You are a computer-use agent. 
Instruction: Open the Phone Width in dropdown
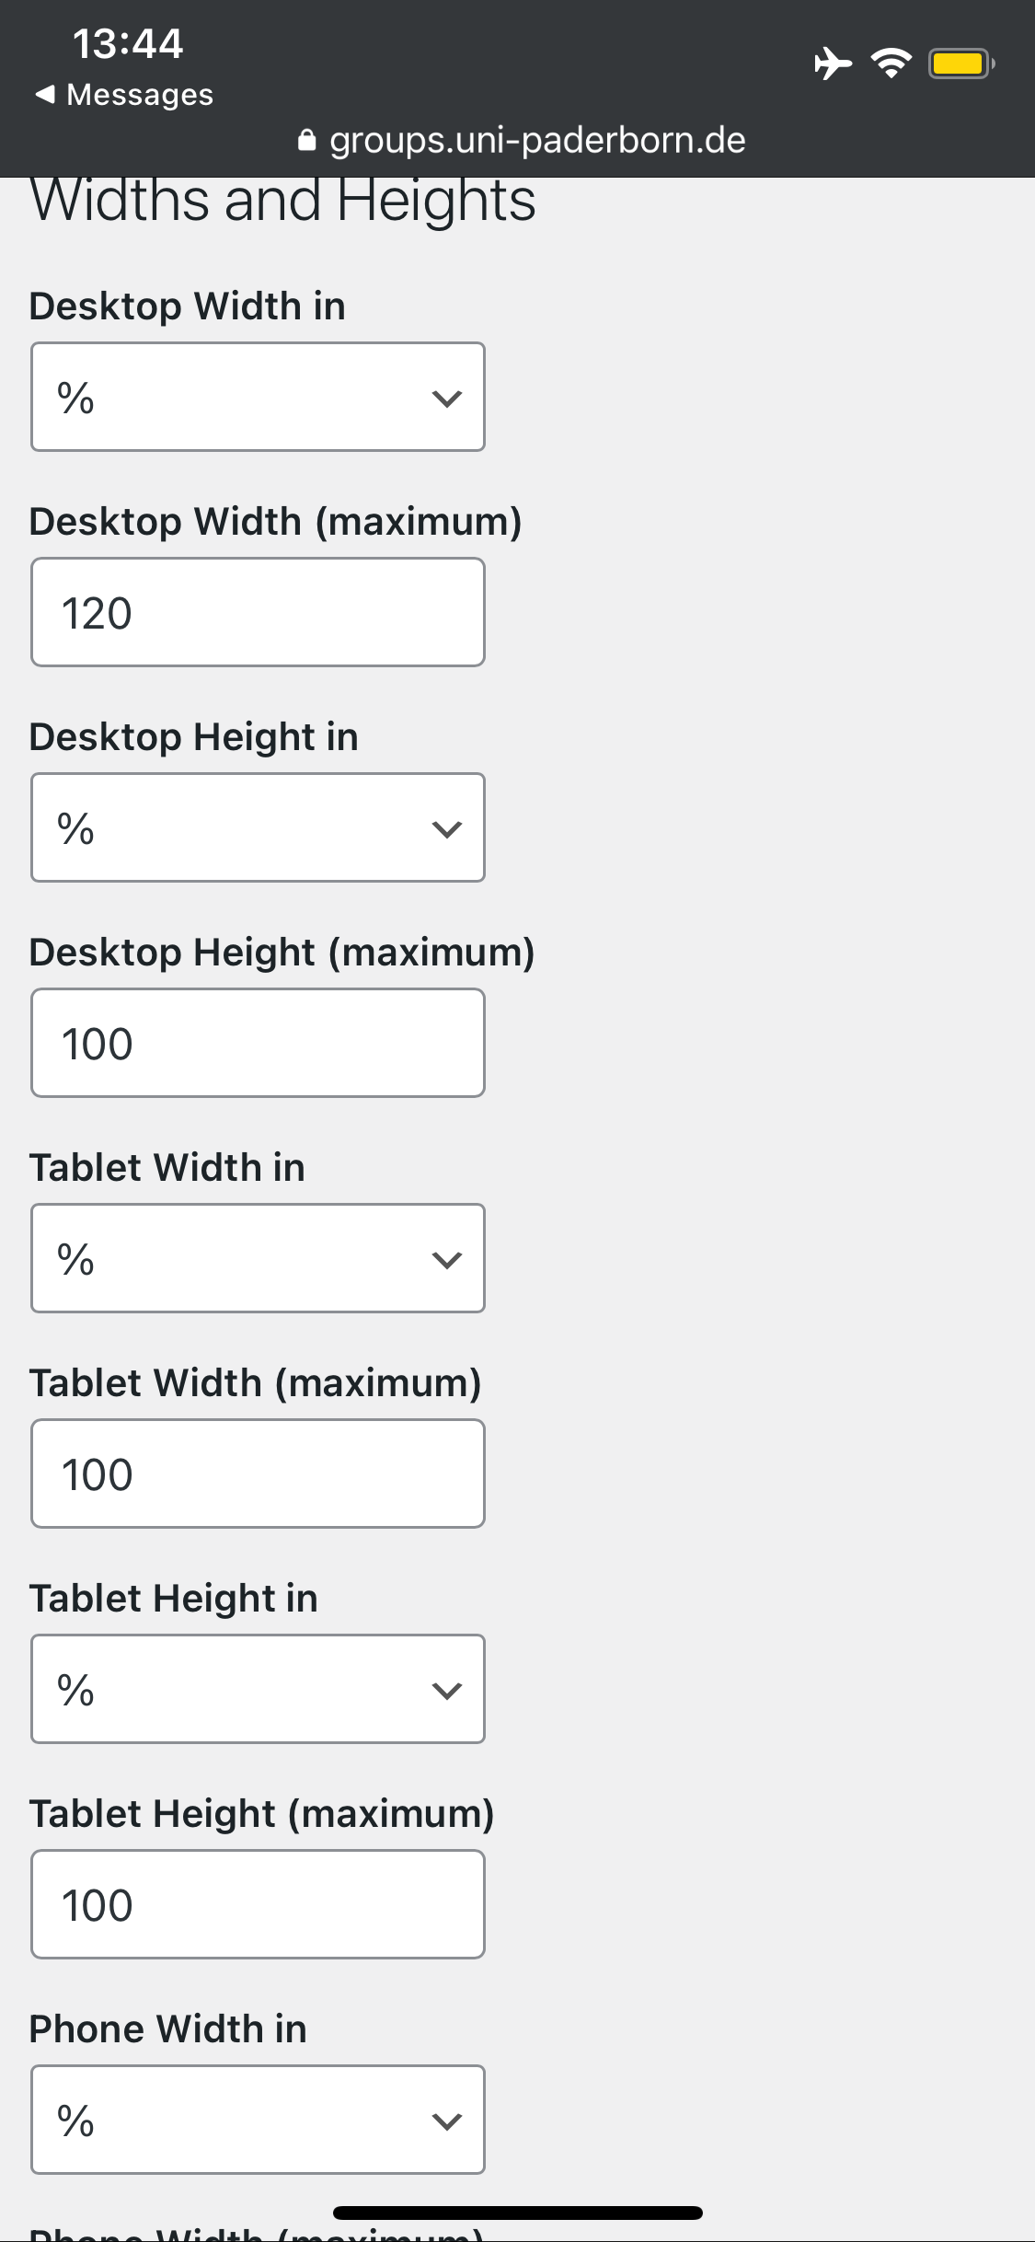pos(258,2120)
